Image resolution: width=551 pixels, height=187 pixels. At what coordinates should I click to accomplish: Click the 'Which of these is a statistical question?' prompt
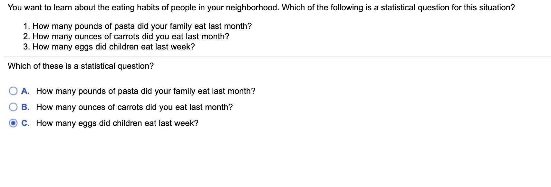coord(81,66)
